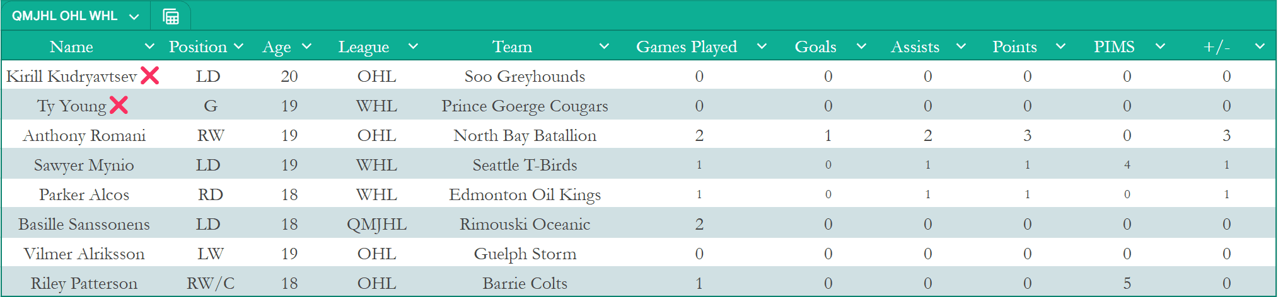Image resolution: width=1278 pixels, height=297 pixels.
Task: Open the QMJHL OHL WHL tab dropdown
Action: (x=134, y=17)
